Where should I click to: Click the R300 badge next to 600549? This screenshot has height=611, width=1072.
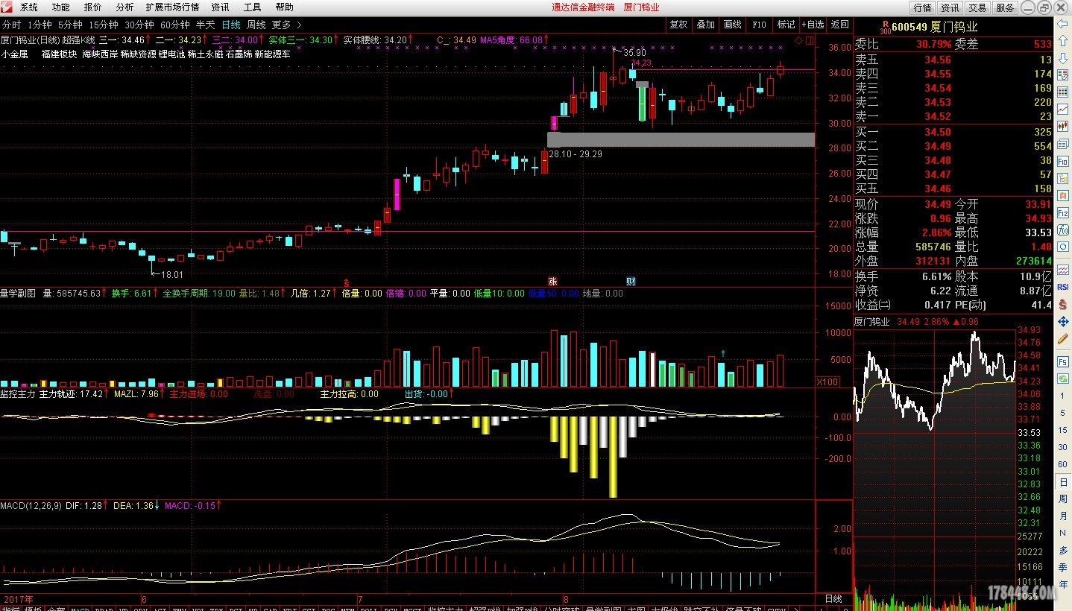point(885,28)
